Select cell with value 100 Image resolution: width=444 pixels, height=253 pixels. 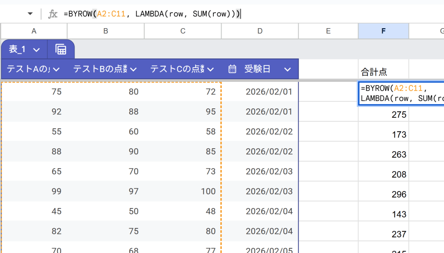point(183,191)
